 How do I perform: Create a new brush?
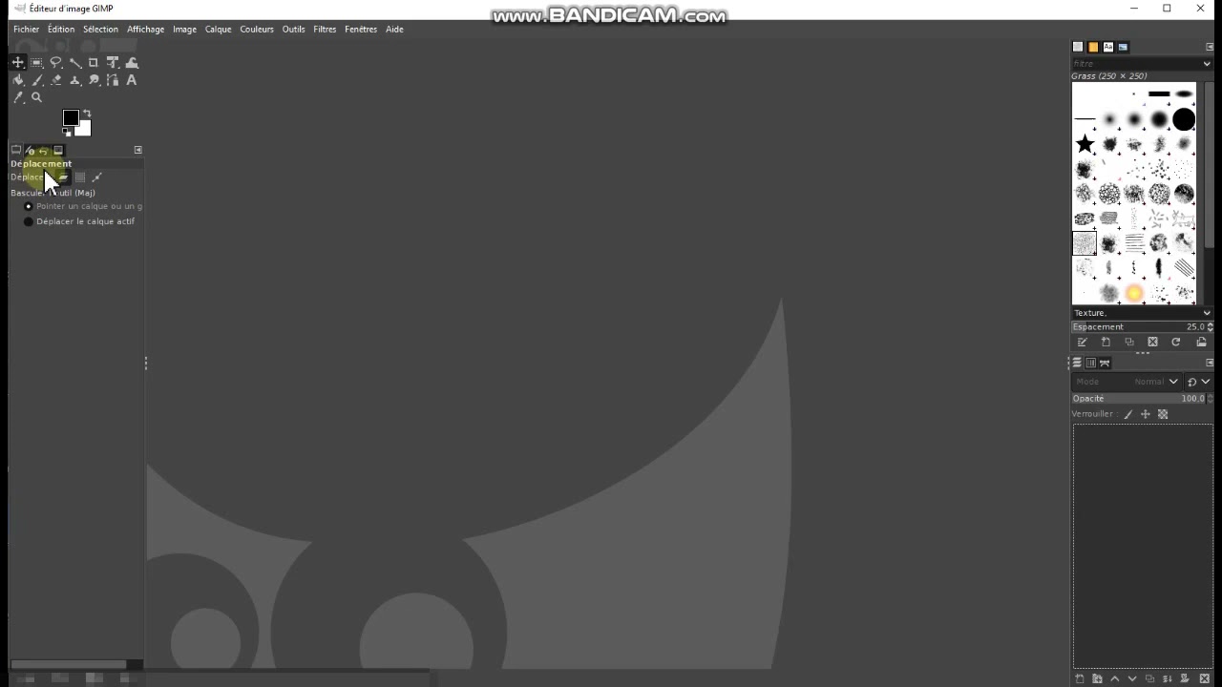pos(1106,343)
